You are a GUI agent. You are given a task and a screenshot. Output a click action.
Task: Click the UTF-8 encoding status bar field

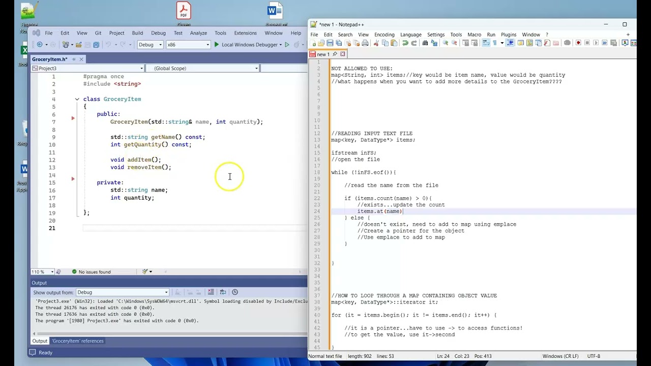coord(594,356)
